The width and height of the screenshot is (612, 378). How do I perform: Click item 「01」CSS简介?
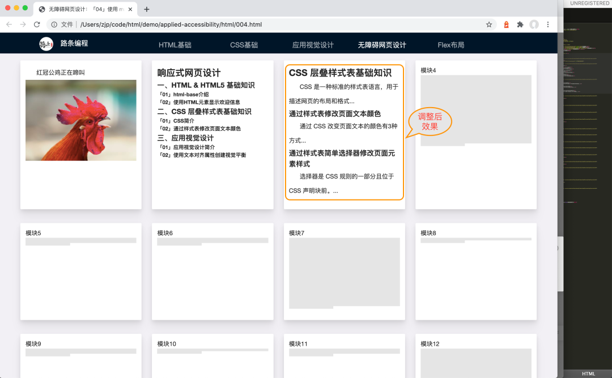pyautogui.click(x=177, y=121)
